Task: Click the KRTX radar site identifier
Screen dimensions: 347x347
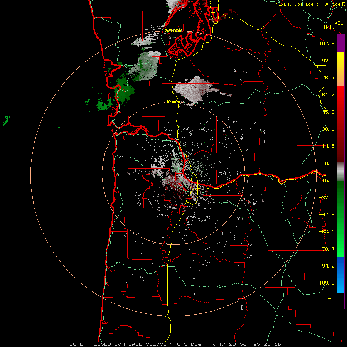Action: (x=219, y=344)
